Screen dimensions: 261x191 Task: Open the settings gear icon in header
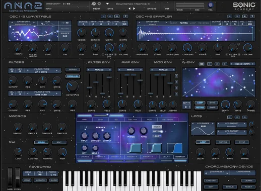99,4
